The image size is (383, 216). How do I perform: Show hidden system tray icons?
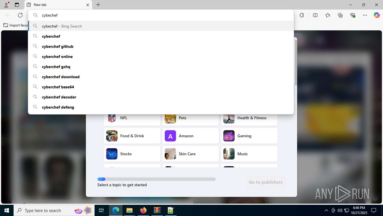coord(326,210)
